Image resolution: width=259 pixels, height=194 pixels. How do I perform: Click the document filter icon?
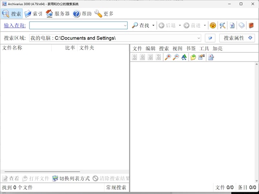pos(232,25)
